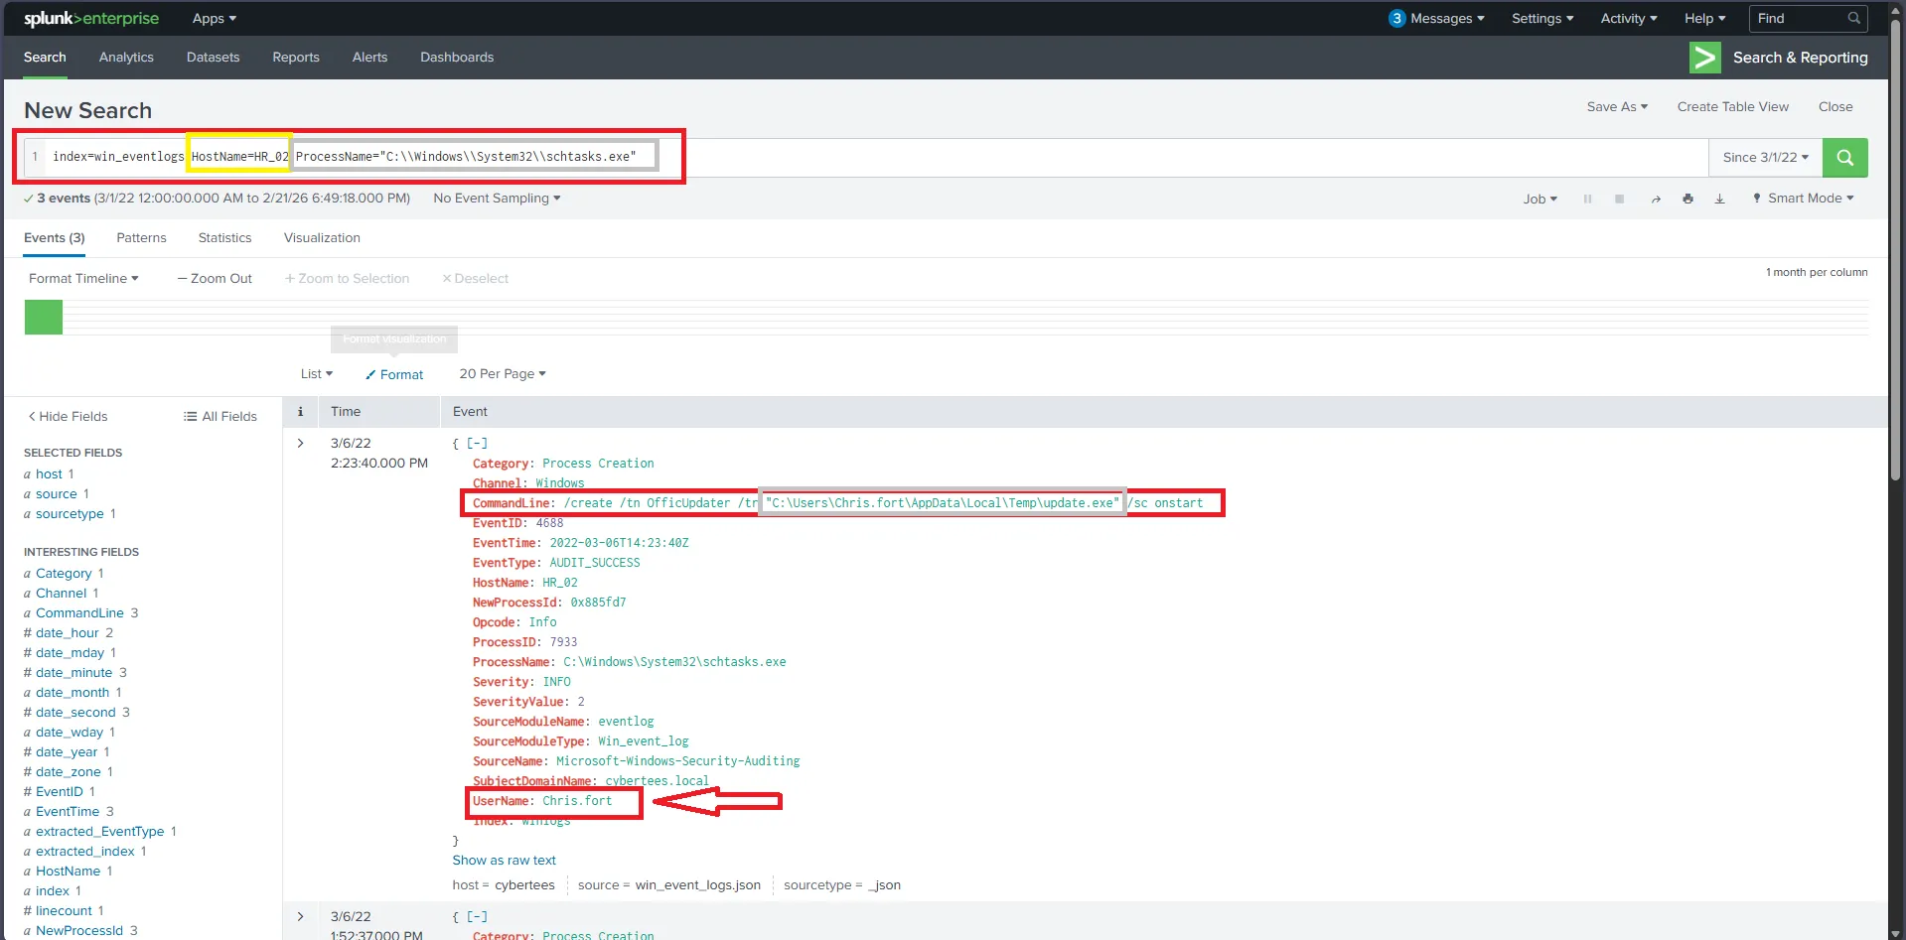Stop the search job
The height and width of the screenshot is (940, 1906).
pos(1619,200)
